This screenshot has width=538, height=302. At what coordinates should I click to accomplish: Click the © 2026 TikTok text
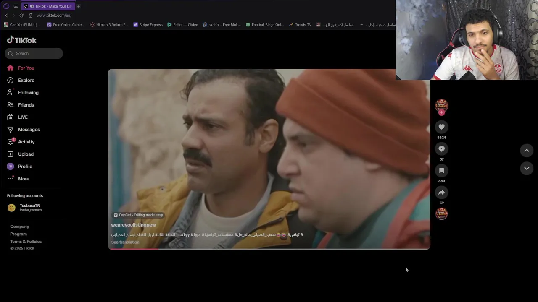22,248
